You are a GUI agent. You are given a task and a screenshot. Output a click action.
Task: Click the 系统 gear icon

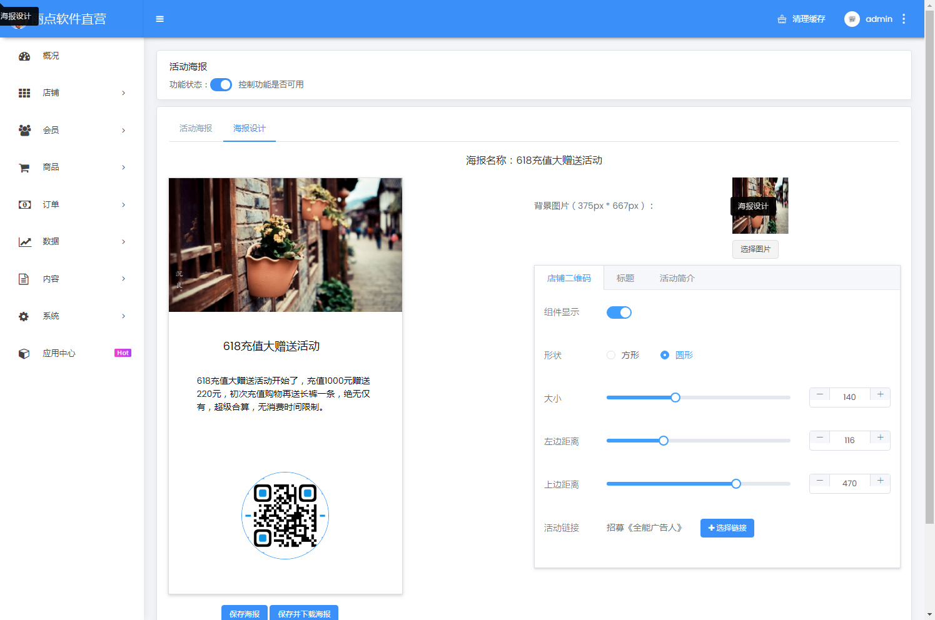(24, 316)
